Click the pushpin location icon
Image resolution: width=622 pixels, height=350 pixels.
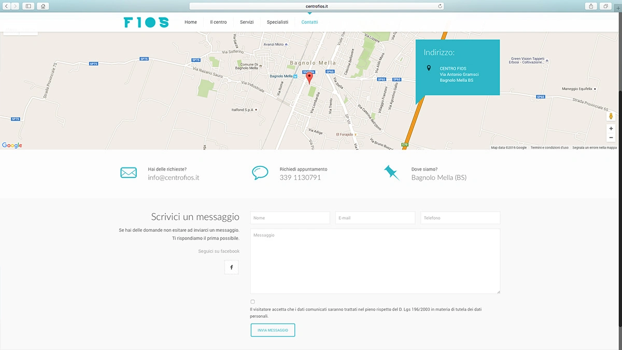point(392,173)
